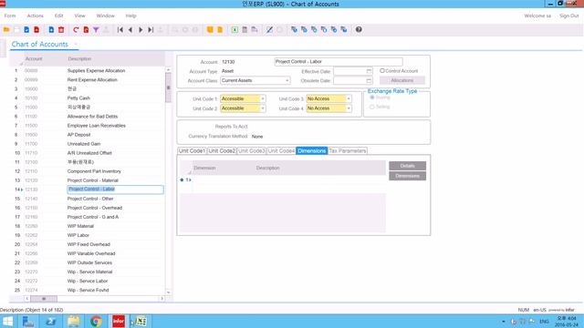Viewport: 584px width, 328px height.
Task: Open the Help menu
Action: (130, 16)
